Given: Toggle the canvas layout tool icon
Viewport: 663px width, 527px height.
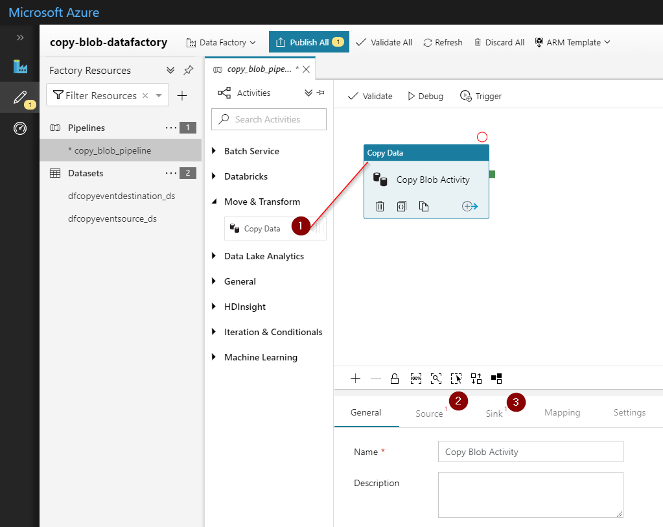Looking at the screenshot, I should [x=496, y=379].
